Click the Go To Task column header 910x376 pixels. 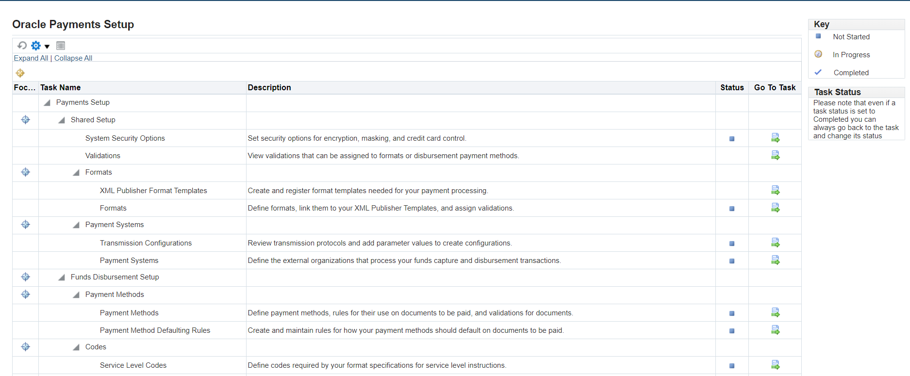pos(775,88)
